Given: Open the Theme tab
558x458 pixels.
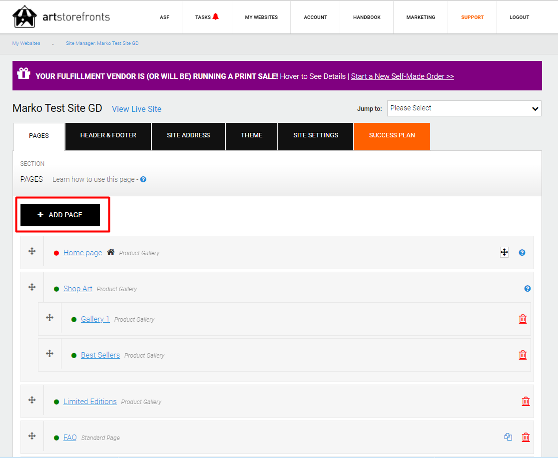Looking at the screenshot, I should pos(251,135).
